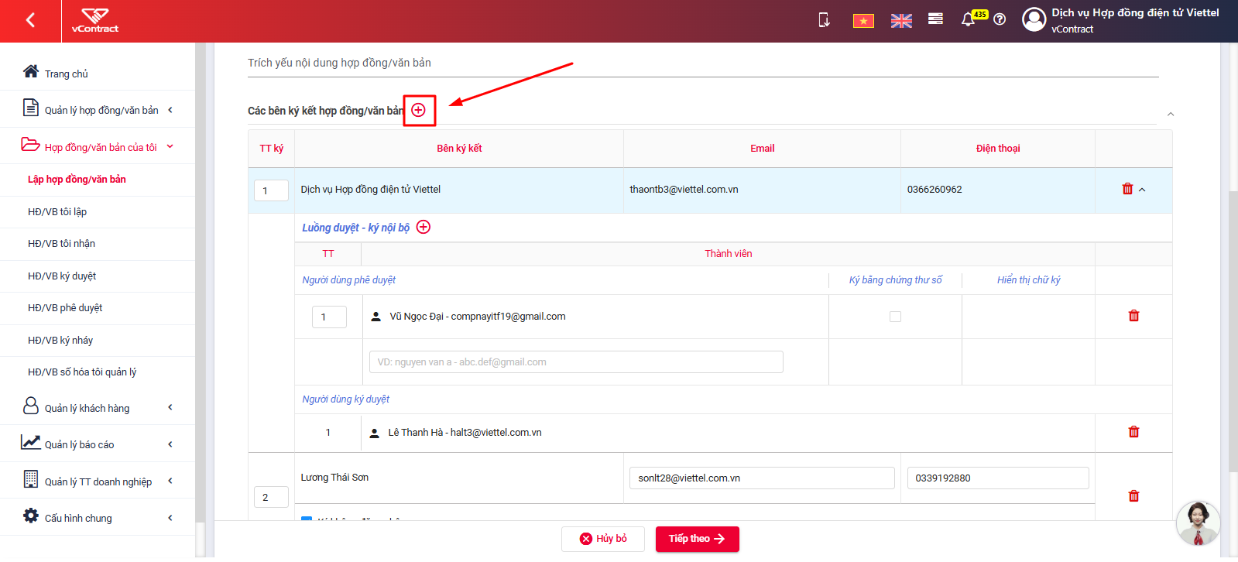The width and height of the screenshot is (1238, 562).
Task: Remove signer Lê Thanh Hà
Action: point(1133,432)
